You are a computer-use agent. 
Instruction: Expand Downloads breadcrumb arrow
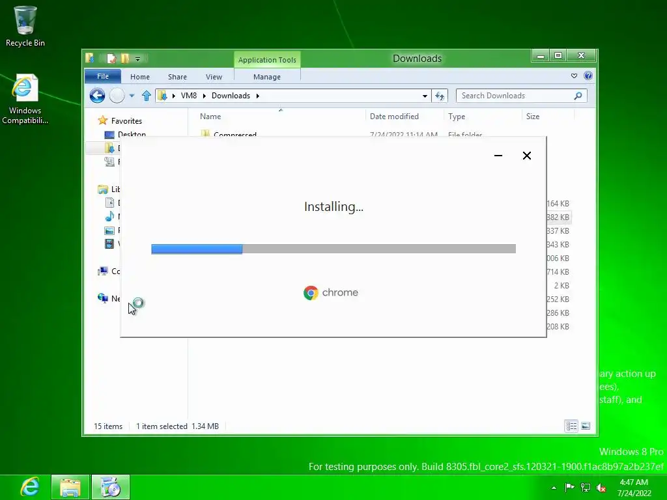pos(258,96)
